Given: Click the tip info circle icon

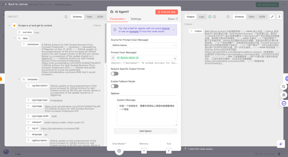Looking at the screenshot, I should click(x=115, y=30).
